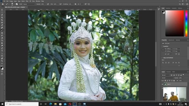Toggle lock transparent pixels
189x106 pixels.
pos(165,81)
